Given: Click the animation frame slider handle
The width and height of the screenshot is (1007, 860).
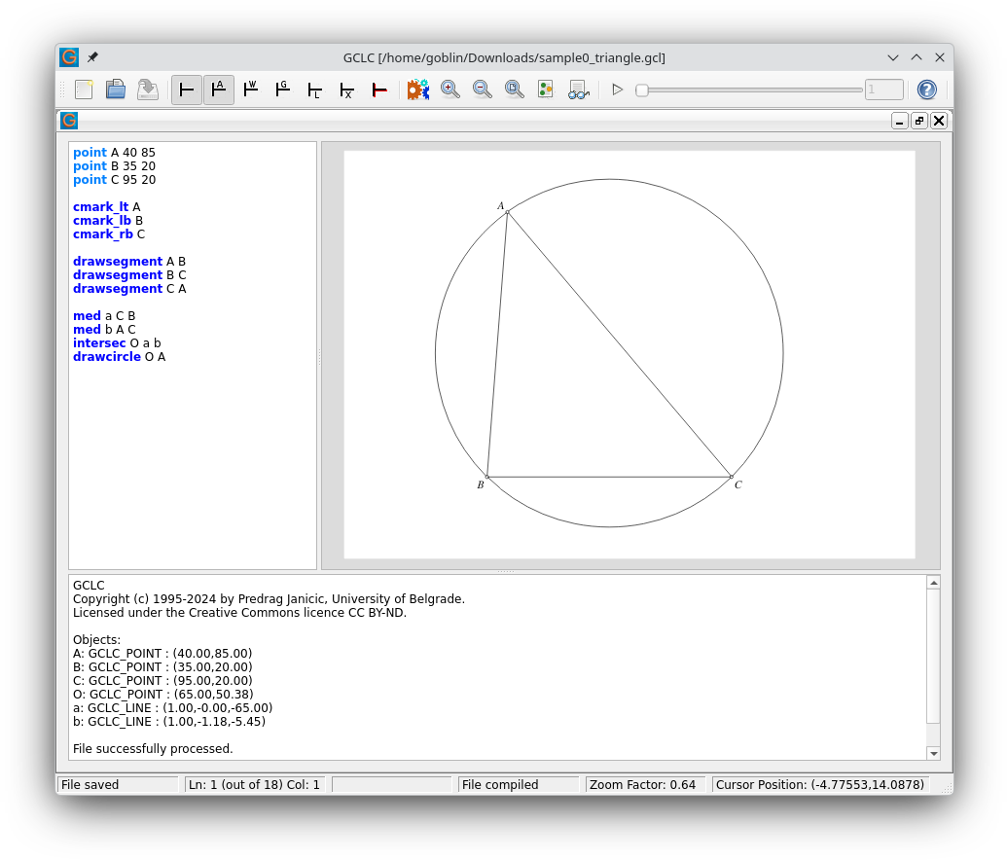Looking at the screenshot, I should pos(641,90).
